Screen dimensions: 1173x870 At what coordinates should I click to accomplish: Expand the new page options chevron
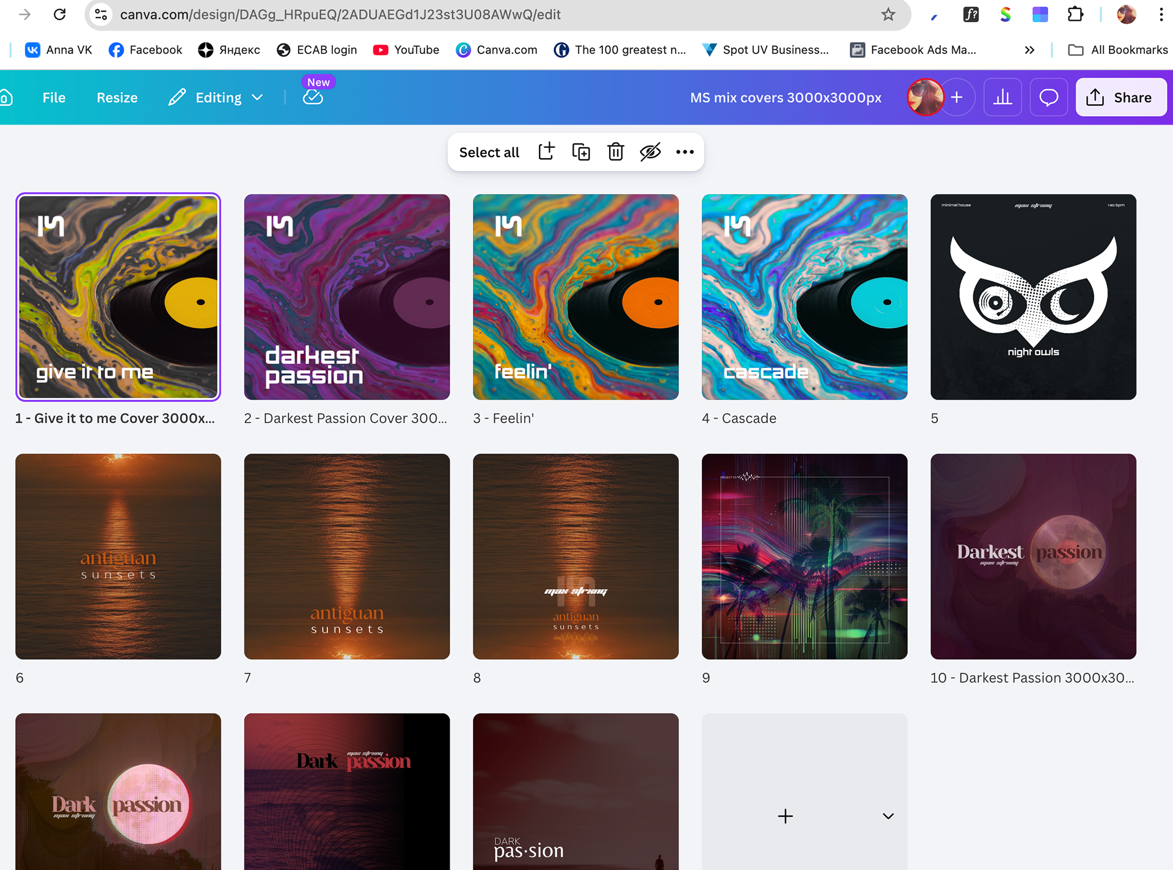tap(888, 816)
